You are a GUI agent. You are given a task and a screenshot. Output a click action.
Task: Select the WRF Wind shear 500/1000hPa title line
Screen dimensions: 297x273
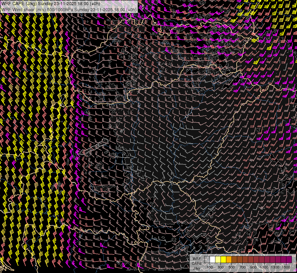(x=69, y=9)
